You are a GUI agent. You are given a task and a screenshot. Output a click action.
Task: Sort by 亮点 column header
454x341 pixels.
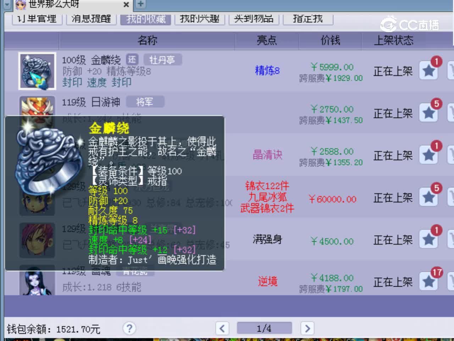tap(267, 40)
